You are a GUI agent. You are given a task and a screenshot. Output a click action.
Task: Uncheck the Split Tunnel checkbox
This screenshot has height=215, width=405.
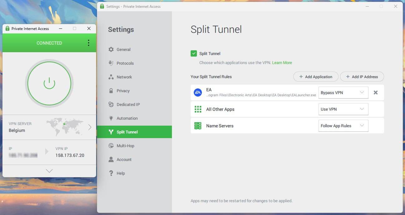click(194, 53)
